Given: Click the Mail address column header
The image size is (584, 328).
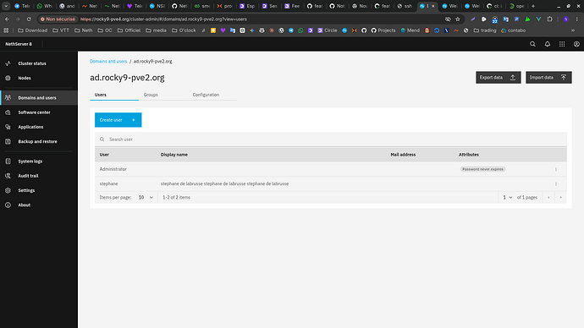Looking at the screenshot, I should point(403,155).
